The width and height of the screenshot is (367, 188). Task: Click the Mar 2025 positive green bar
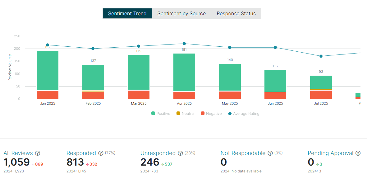pyautogui.click(x=139, y=73)
